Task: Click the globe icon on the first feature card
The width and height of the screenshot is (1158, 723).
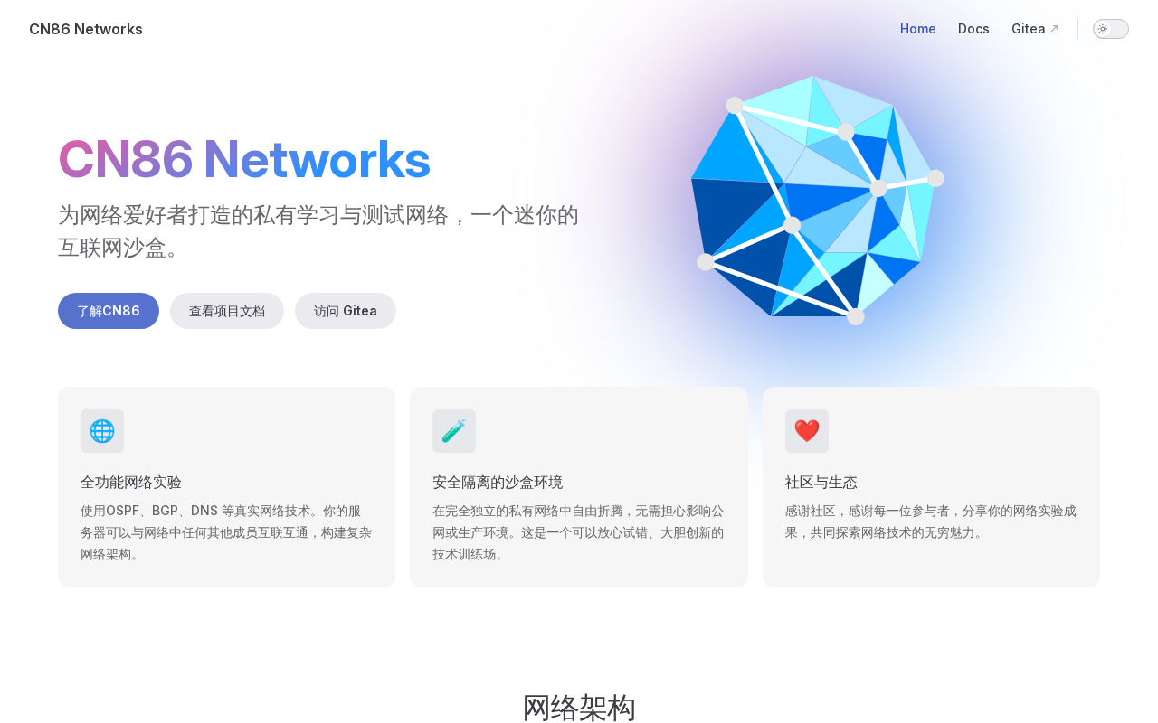Action: coord(102,431)
